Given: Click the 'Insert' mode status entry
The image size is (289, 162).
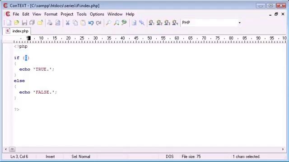Looking at the screenshot, I should coord(50,157).
